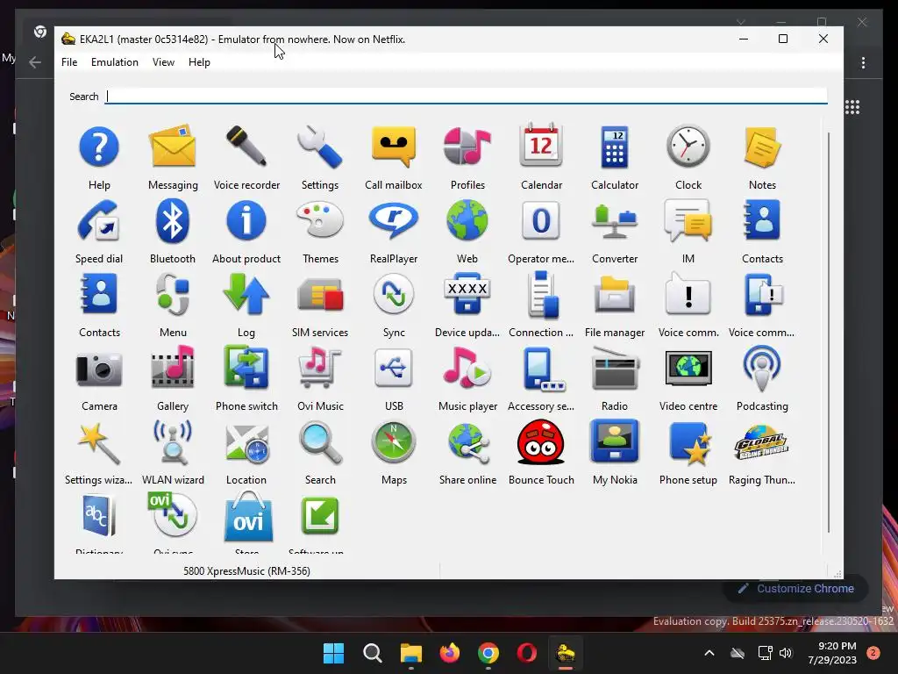Open the Bluetooth app

(173, 221)
